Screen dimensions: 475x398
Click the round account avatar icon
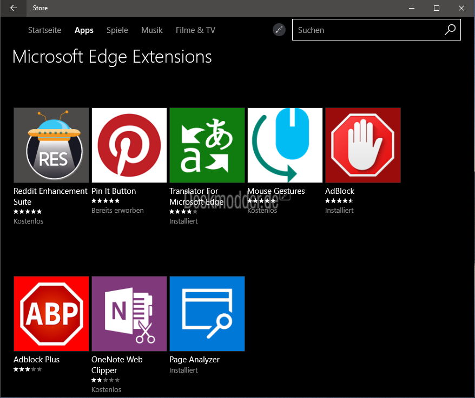(x=279, y=30)
